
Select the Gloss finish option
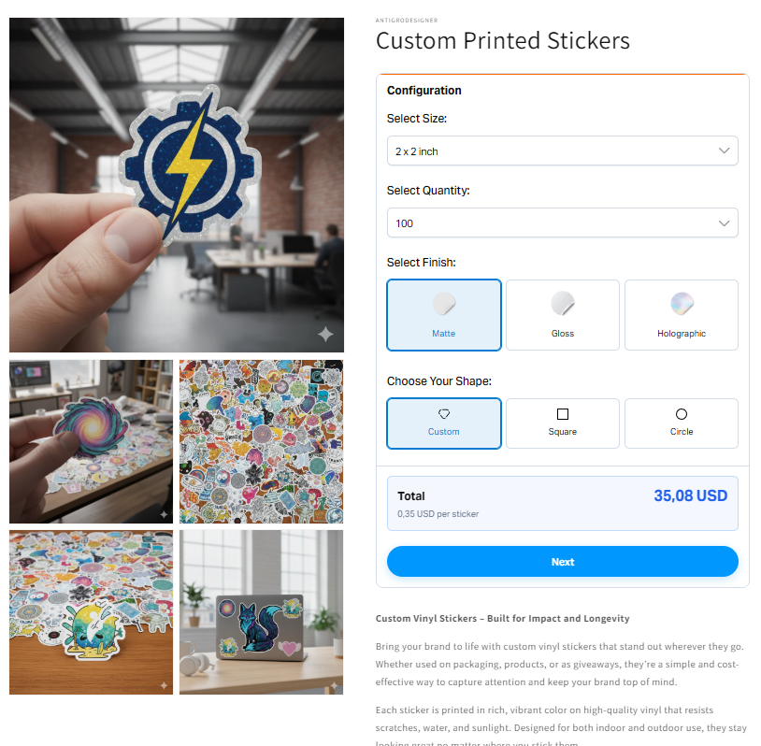coord(563,315)
